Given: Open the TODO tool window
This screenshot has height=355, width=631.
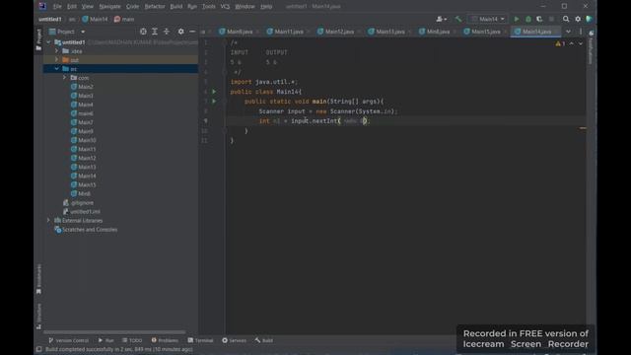Looking at the screenshot, I should [x=132, y=340].
